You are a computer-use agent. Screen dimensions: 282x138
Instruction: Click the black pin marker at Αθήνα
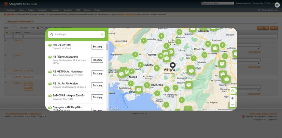click(172, 66)
